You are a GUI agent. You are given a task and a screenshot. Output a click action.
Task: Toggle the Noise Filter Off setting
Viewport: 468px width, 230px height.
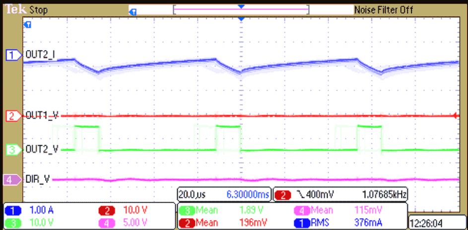pos(383,9)
